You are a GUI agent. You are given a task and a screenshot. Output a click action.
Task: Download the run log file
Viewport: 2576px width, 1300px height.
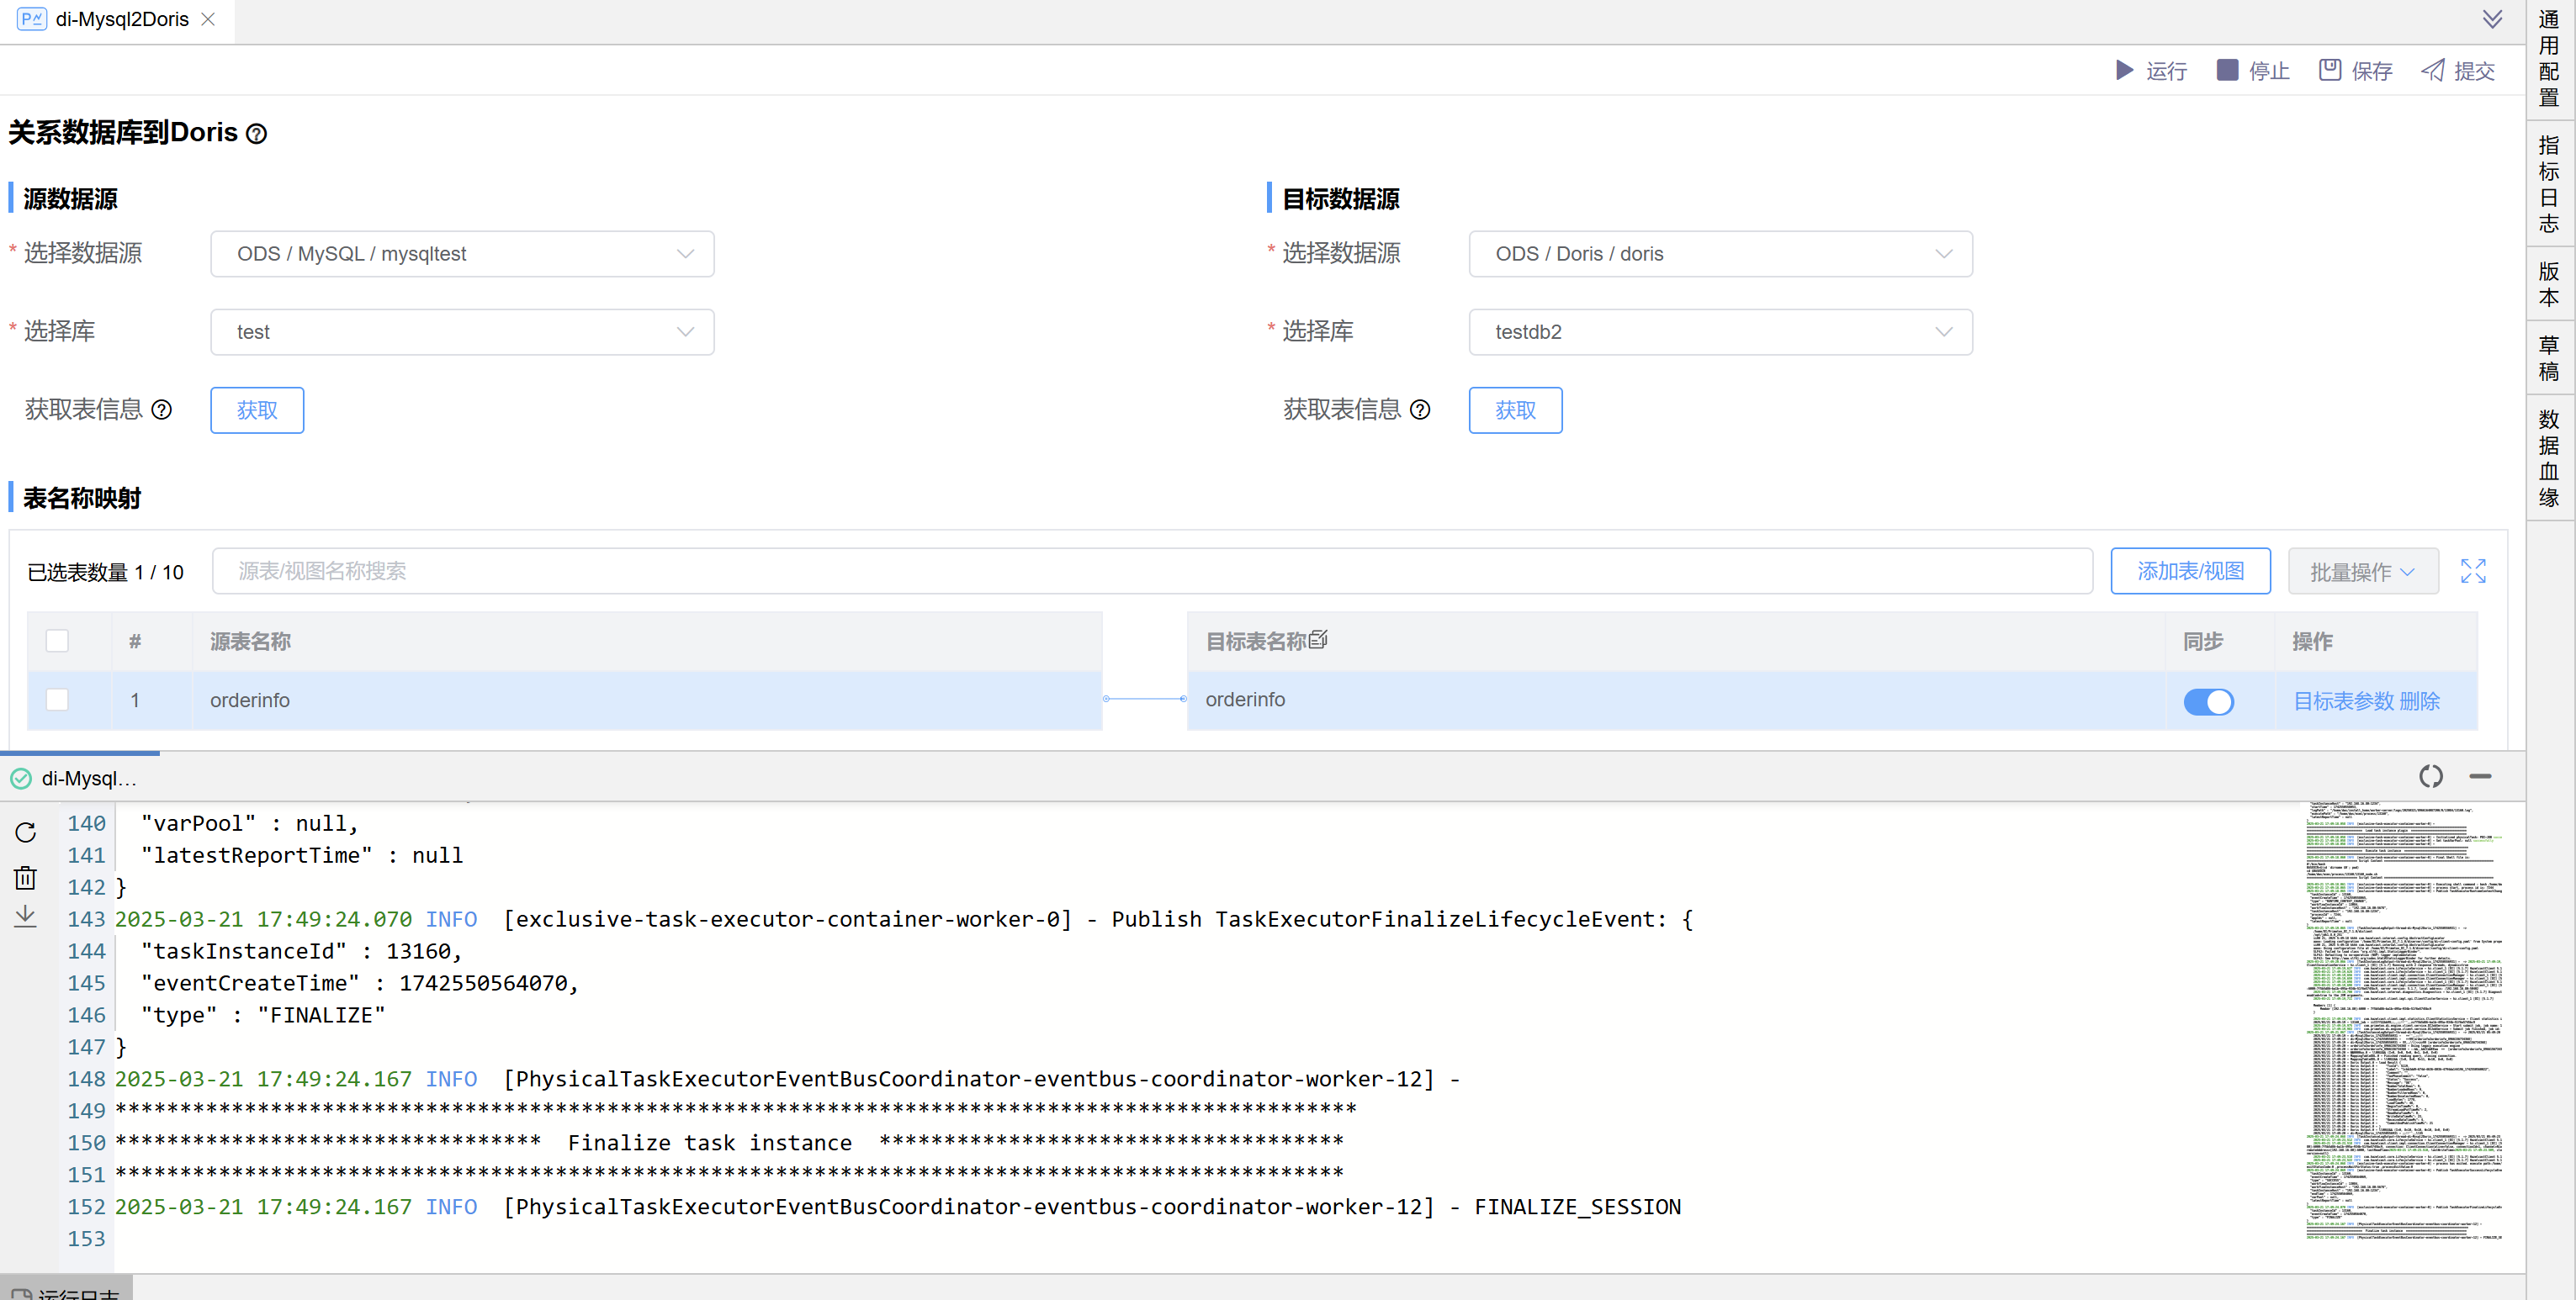coord(25,917)
